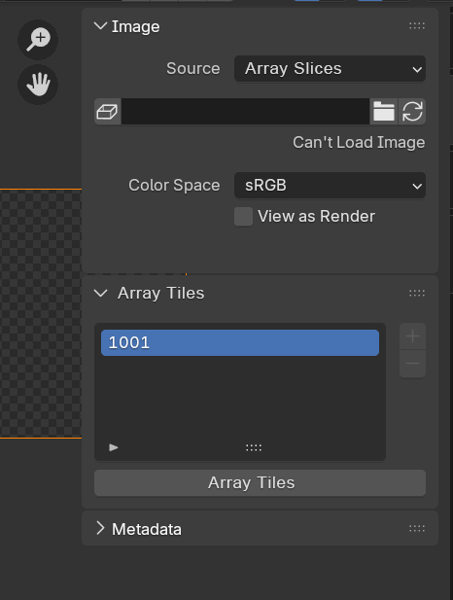
Task: Open the image datablock browse icon
Action: point(108,112)
